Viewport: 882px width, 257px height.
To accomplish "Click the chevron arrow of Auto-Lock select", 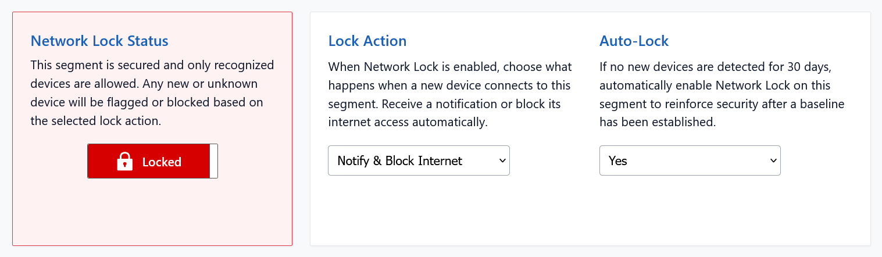I will point(773,161).
